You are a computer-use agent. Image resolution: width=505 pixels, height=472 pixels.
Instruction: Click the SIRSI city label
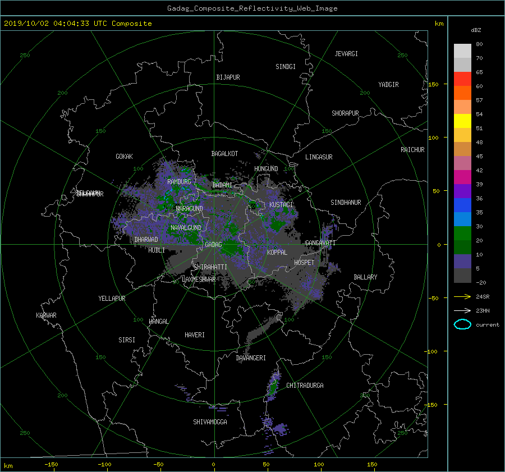(127, 340)
